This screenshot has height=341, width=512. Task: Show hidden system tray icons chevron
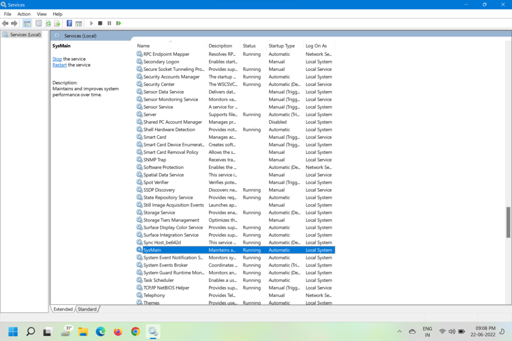[399, 332]
